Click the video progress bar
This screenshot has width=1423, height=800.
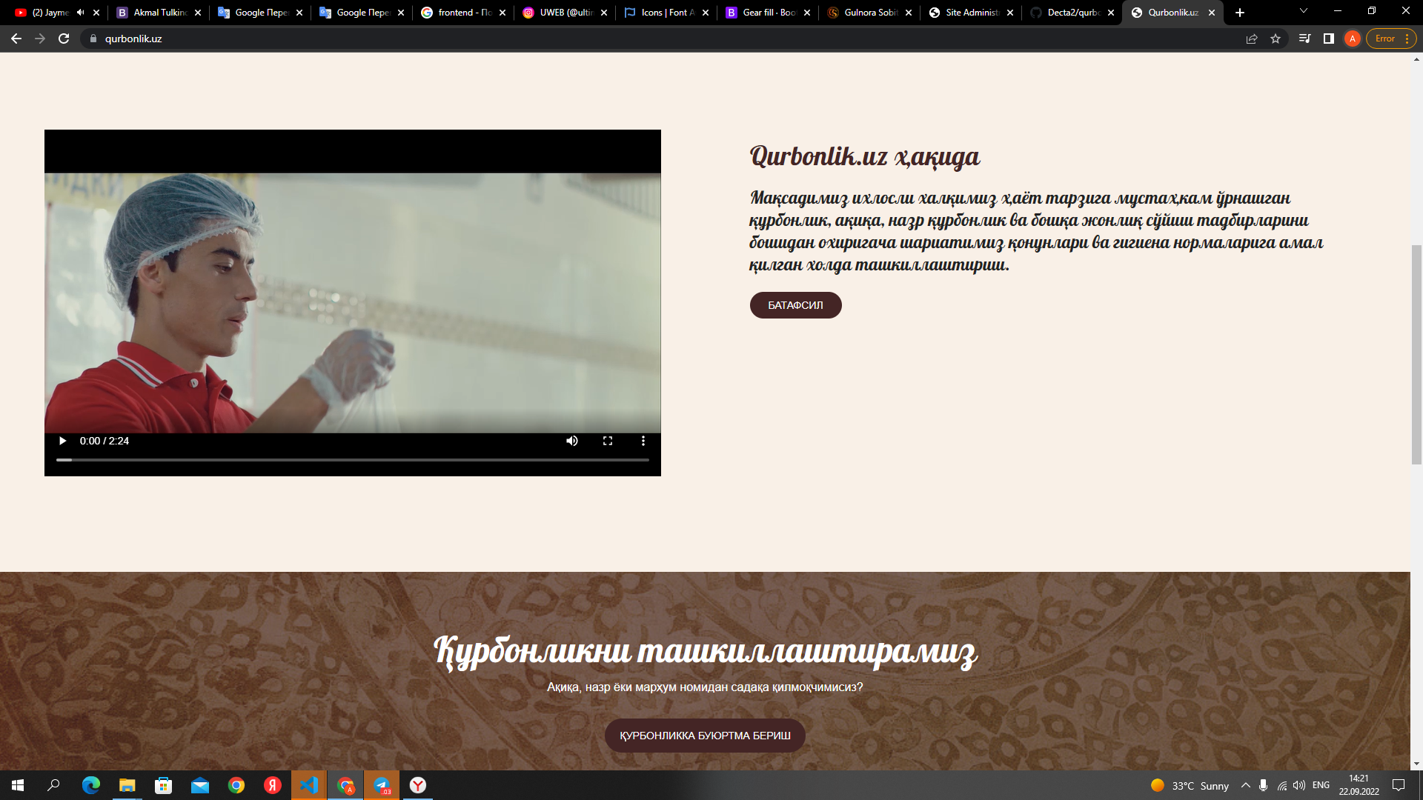[353, 460]
